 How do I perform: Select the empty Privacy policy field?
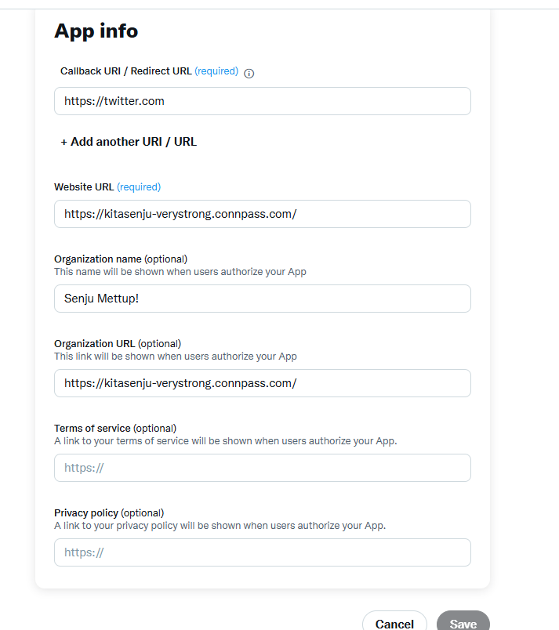(x=262, y=552)
